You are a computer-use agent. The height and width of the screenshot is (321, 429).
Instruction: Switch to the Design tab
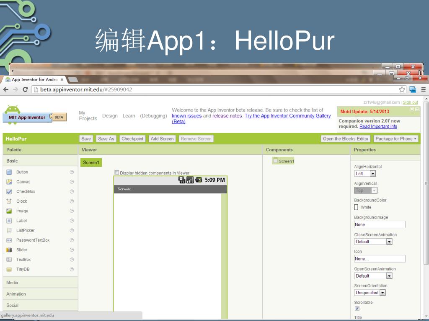click(110, 116)
